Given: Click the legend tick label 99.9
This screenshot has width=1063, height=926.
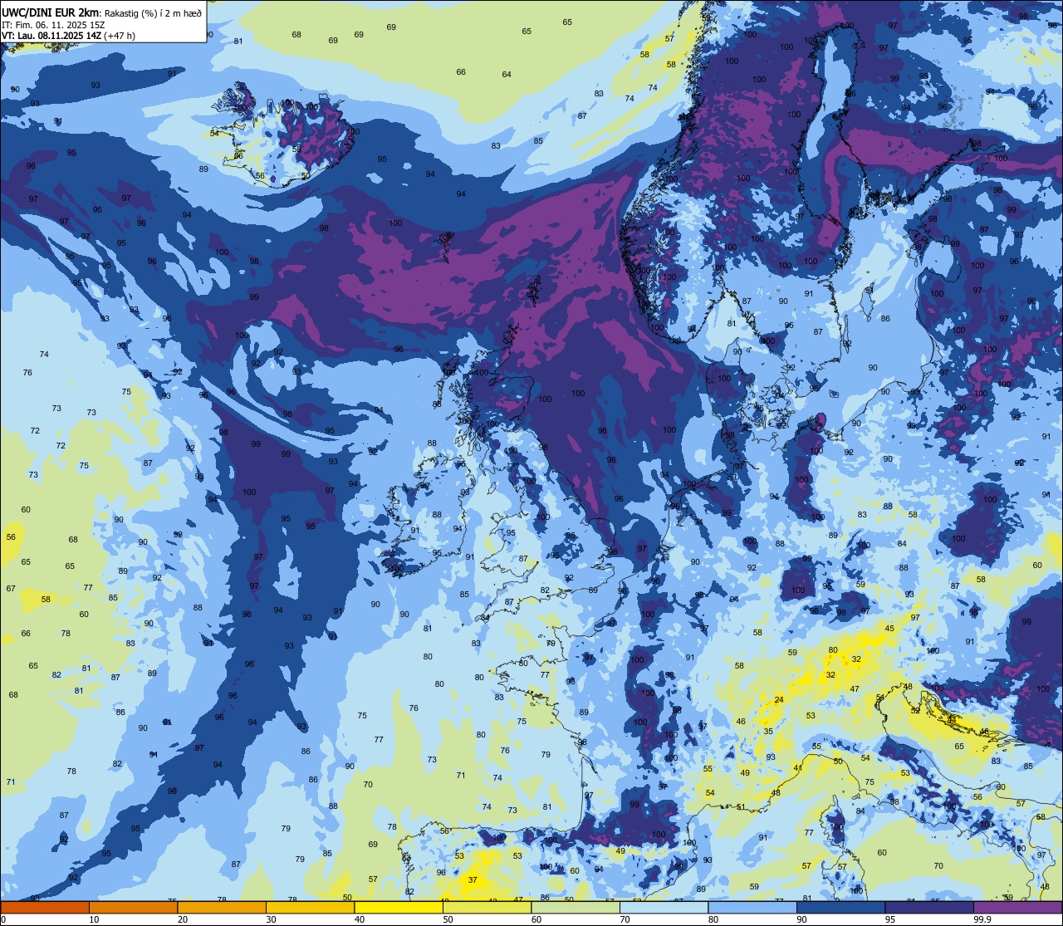Looking at the screenshot, I should [982, 919].
